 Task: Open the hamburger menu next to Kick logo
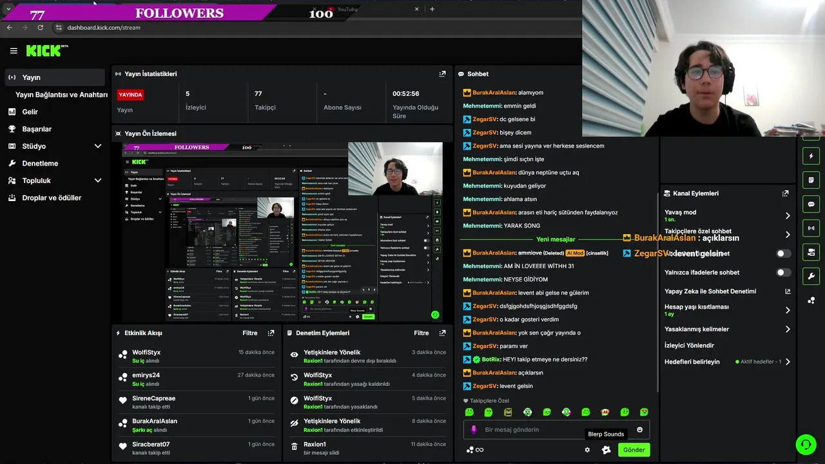click(14, 51)
